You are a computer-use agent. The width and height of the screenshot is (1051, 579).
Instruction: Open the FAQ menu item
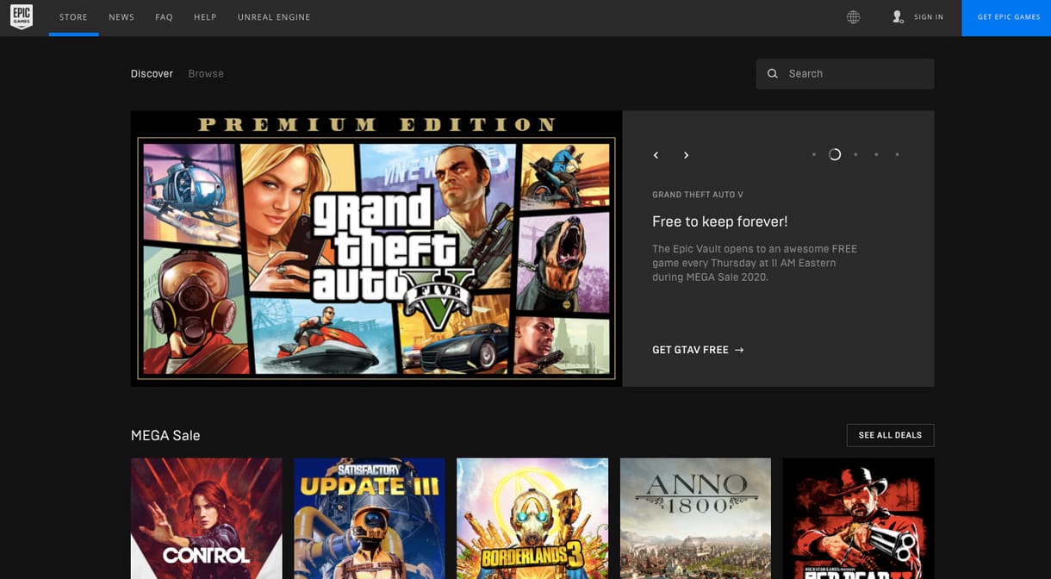[165, 17]
